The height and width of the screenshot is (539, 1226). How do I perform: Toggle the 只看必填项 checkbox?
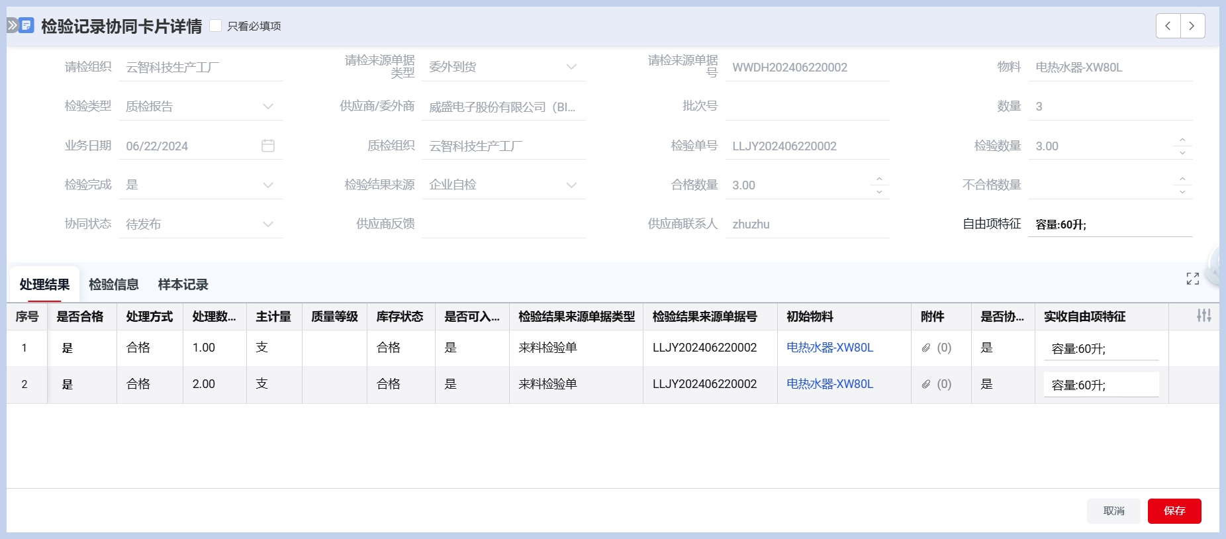[216, 26]
